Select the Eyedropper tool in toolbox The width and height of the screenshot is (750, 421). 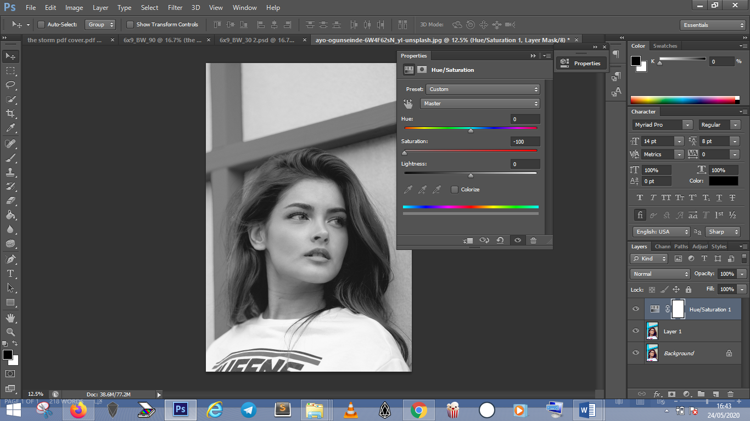(10, 128)
